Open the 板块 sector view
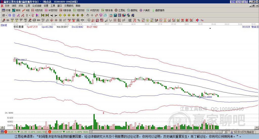This screenshot has width=259, height=139. pyautogui.click(x=16, y=10)
